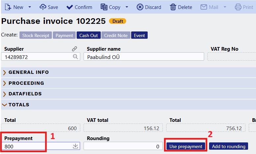
Task: Select the Total 600 field
Action: point(41,128)
